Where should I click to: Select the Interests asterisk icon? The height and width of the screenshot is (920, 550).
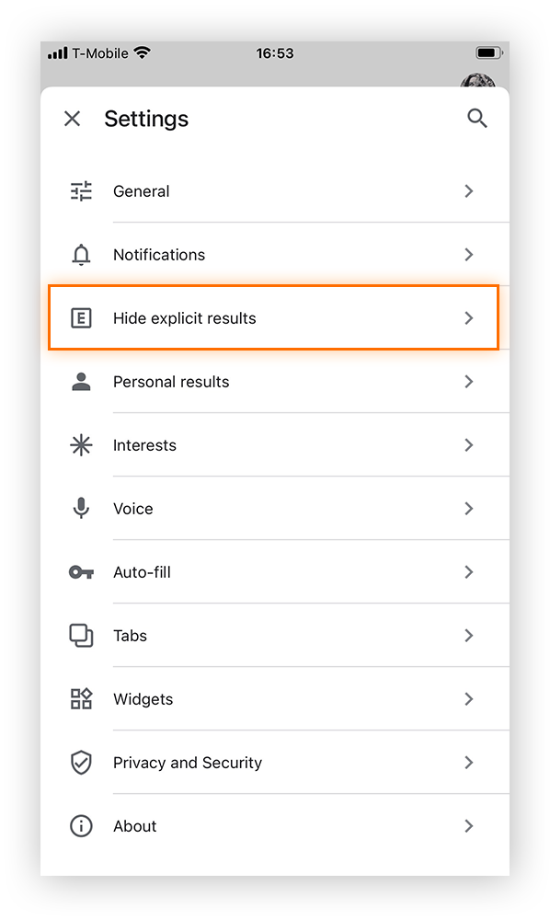point(81,444)
